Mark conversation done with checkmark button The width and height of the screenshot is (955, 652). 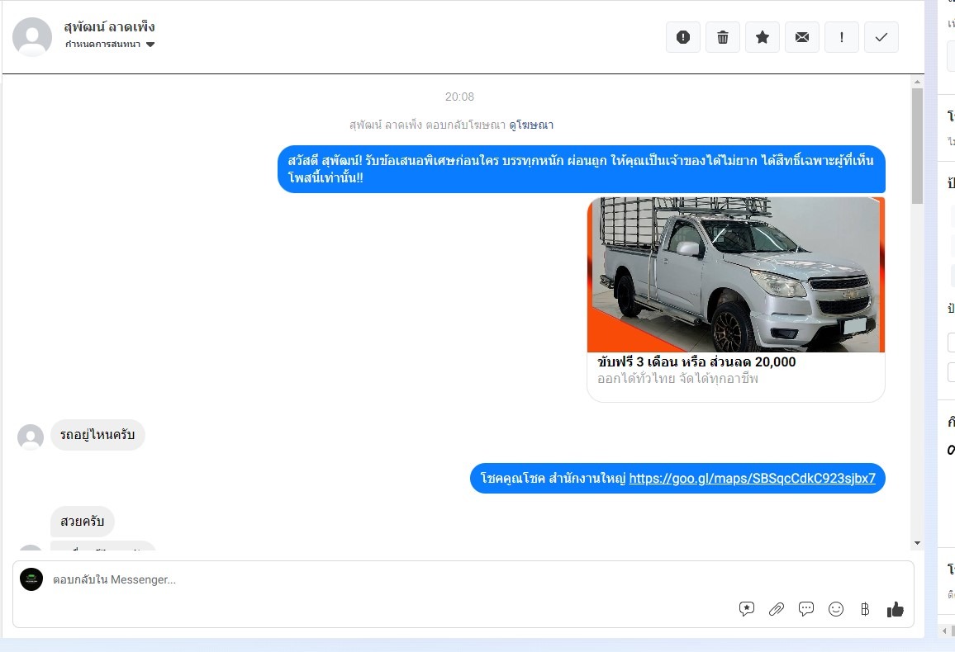881,37
